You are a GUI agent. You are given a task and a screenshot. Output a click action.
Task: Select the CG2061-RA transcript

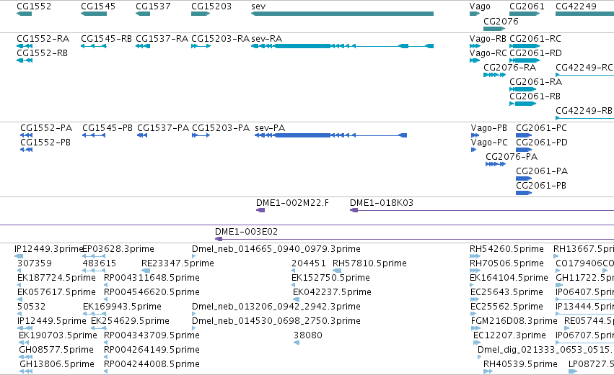(x=523, y=89)
